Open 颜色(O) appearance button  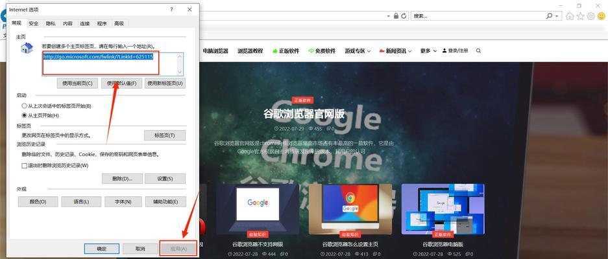(38, 202)
